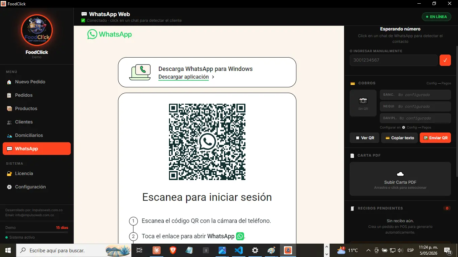Click the NEQUI No configurado field
This screenshot has height=257, width=458.
(x=415, y=106)
